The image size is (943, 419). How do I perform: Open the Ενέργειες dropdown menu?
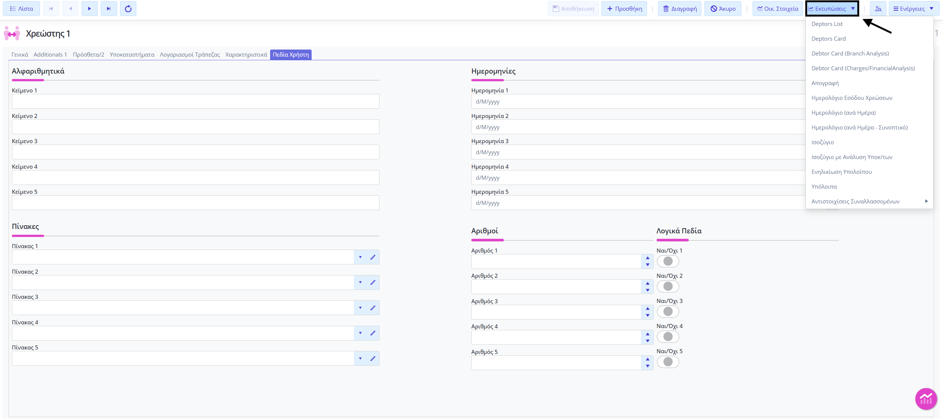point(914,9)
